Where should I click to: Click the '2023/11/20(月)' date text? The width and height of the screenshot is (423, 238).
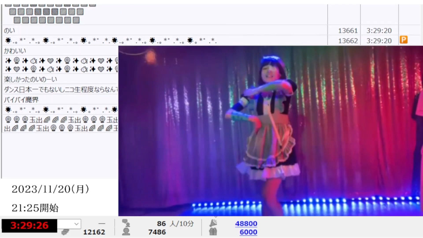click(x=50, y=189)
